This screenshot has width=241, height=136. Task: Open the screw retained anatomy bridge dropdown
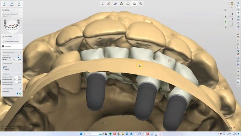(12, 15)
